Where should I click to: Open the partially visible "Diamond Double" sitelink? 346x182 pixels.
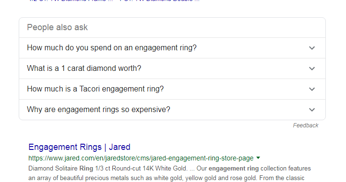[159, 0]
